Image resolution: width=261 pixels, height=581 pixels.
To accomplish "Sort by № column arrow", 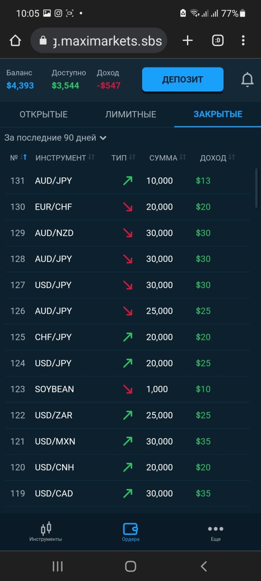I will click(x=25, y=157).
